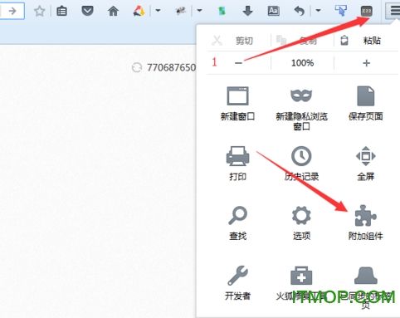Screen dimensions: 400x318
Task: Click the Save Page icon
Action: click(x=366, y=95)
